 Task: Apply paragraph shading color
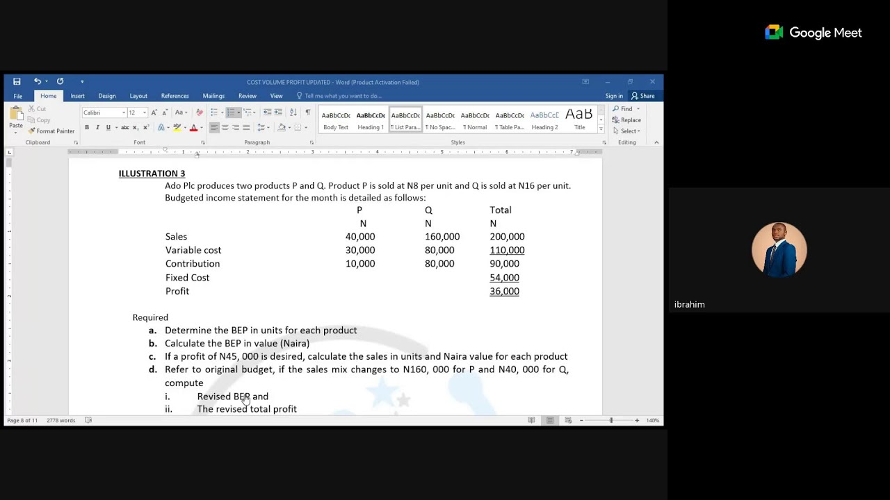281,128
